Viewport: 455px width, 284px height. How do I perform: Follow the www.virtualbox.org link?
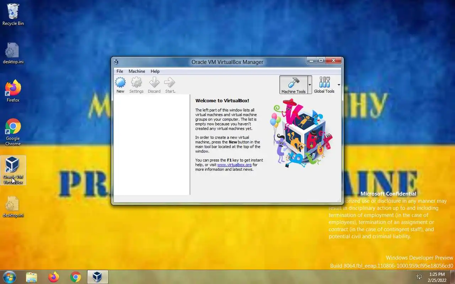(x=234, y=165)
